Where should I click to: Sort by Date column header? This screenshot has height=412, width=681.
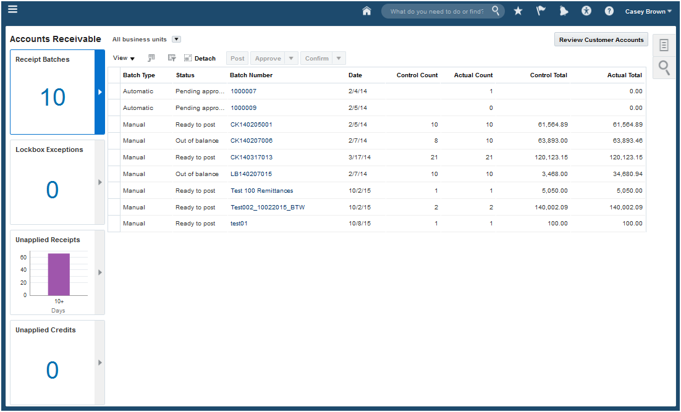[x=355, y=75]
